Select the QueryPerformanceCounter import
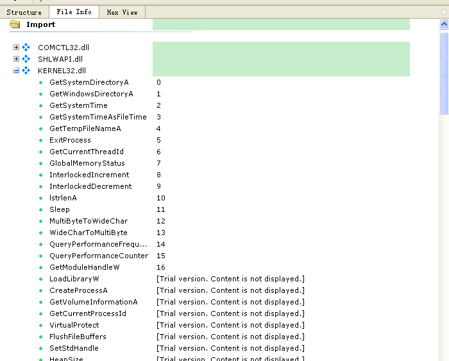This screenshot has width=449, height=361. (x=99, y=256)
